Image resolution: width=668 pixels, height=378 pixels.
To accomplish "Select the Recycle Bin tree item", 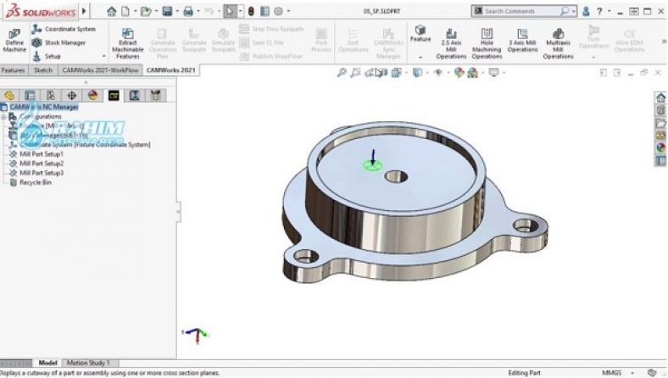I will point(35,181).
